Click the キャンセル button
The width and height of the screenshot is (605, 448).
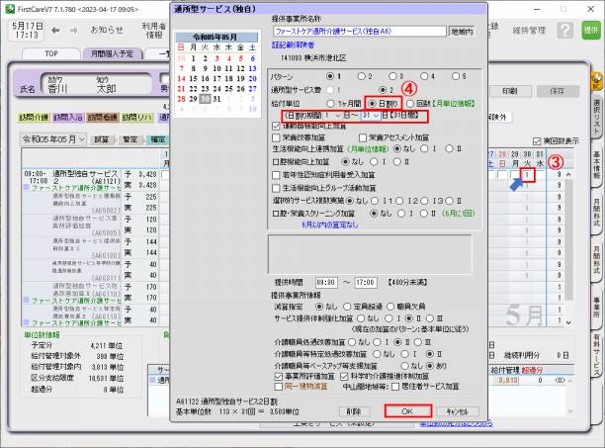click(456, 411)
